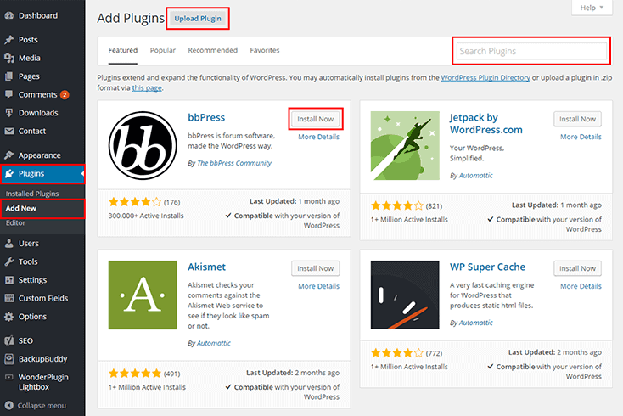Click the Settings sliders icon
Viewport: 623px width, 416px height.
[8, 280]
